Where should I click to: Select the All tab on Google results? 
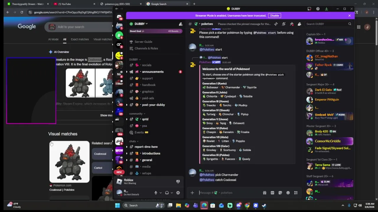[x=64, y=39]
